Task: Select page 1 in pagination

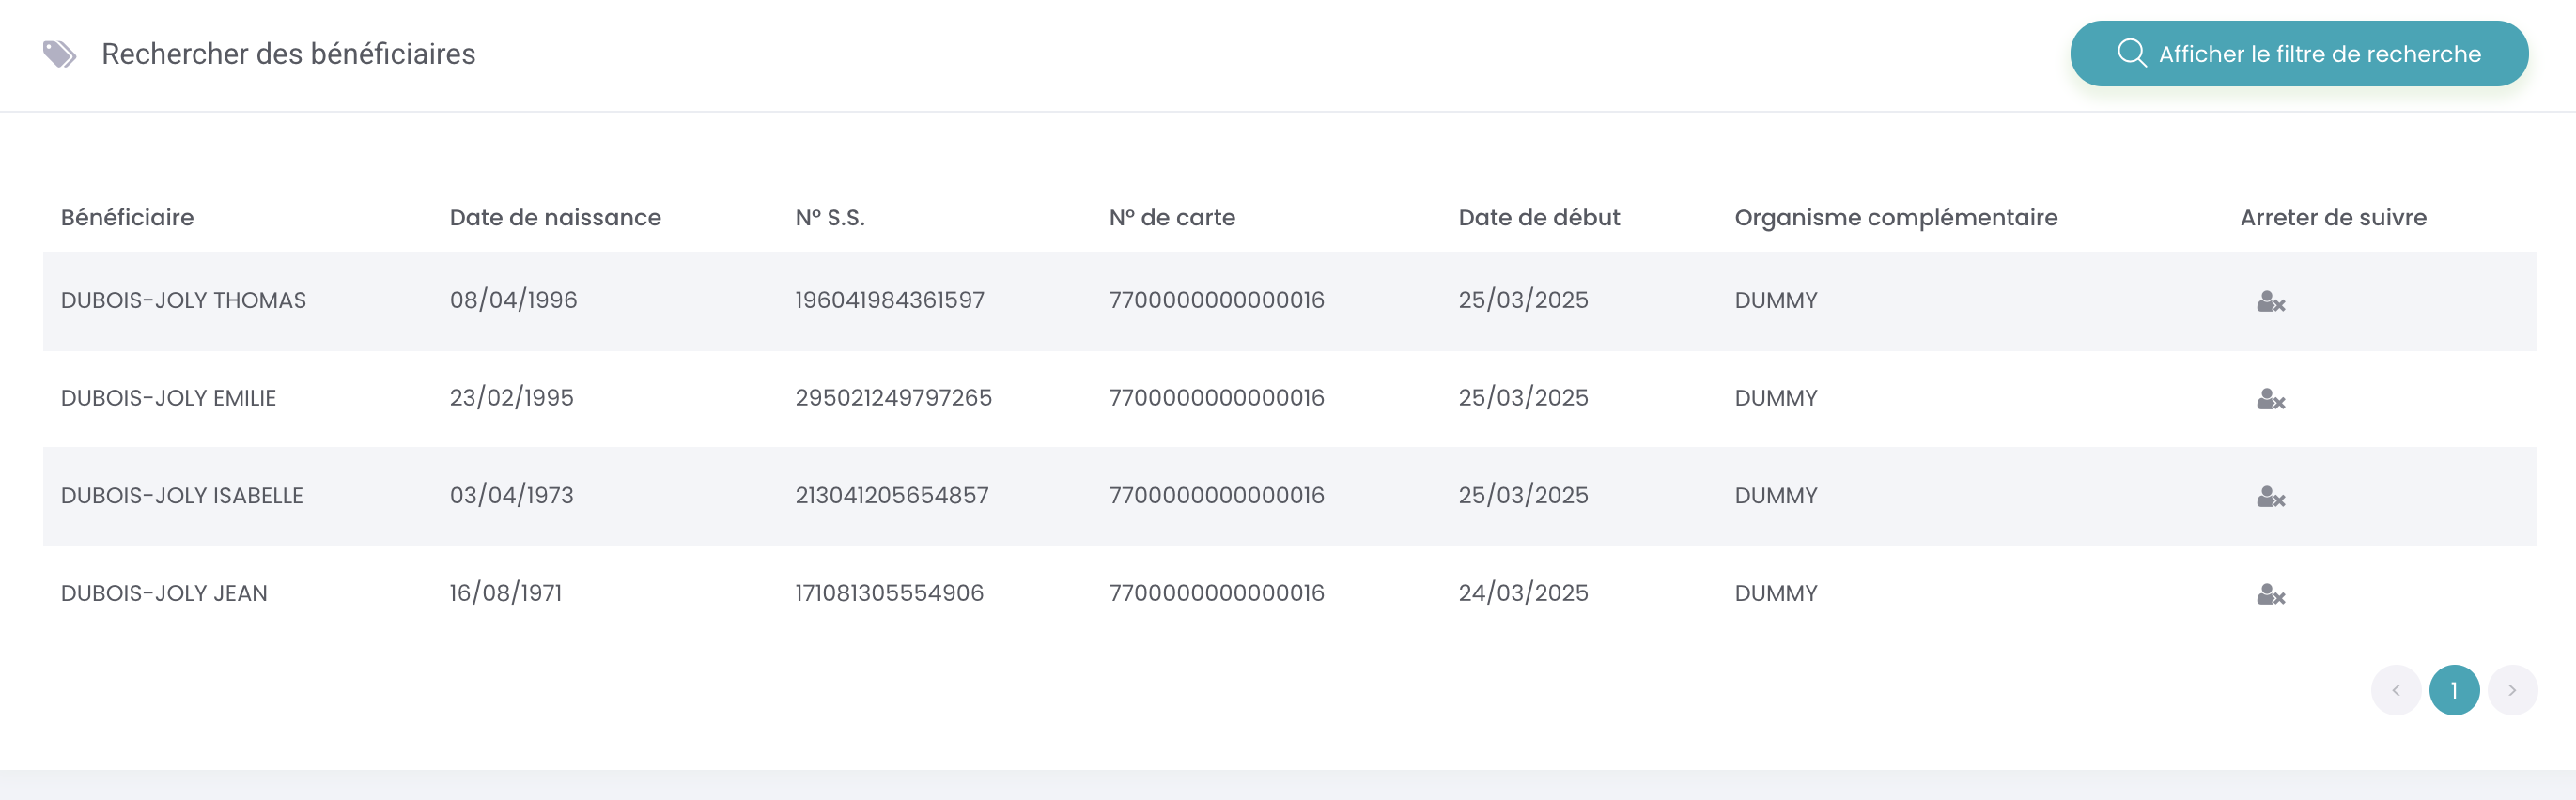Action: click(x=2454, y=690)
